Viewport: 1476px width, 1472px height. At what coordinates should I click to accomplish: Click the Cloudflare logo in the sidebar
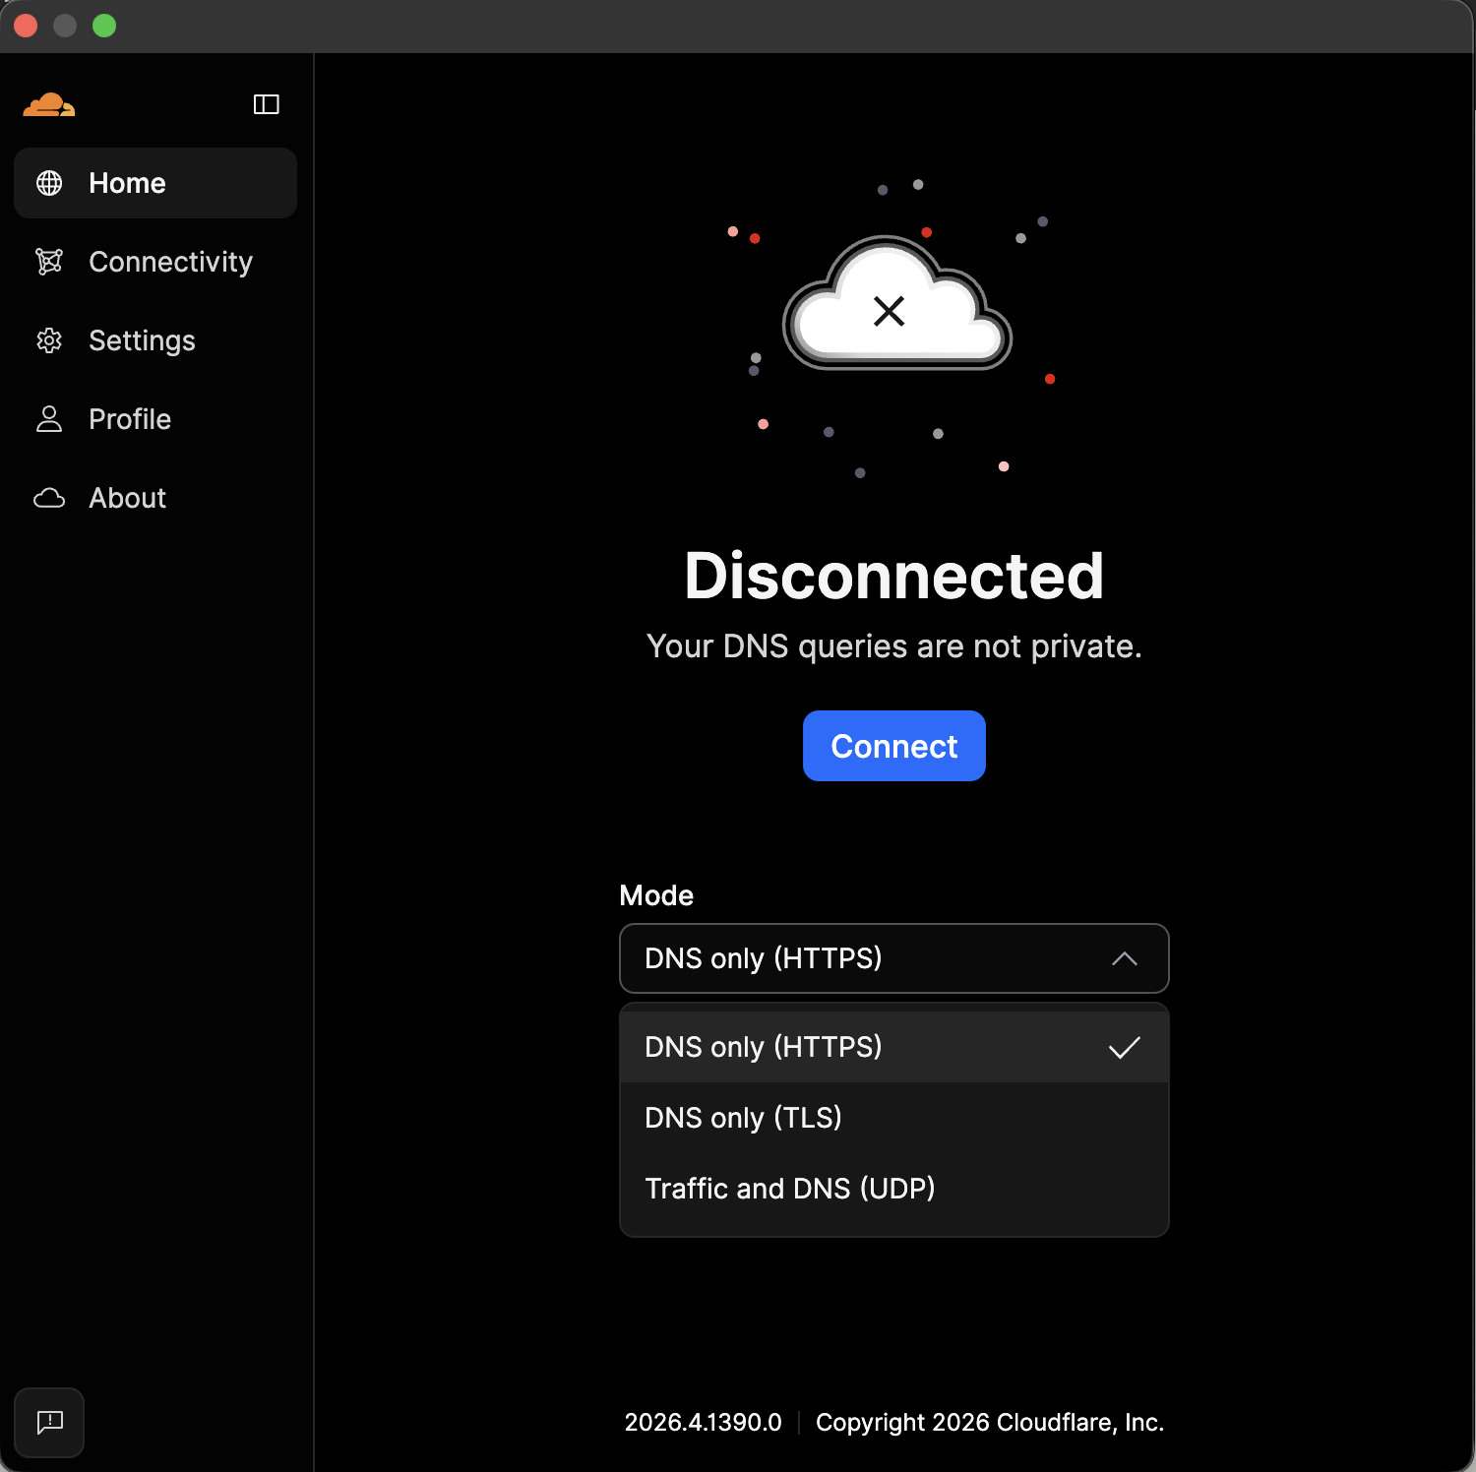pos(49,104)
